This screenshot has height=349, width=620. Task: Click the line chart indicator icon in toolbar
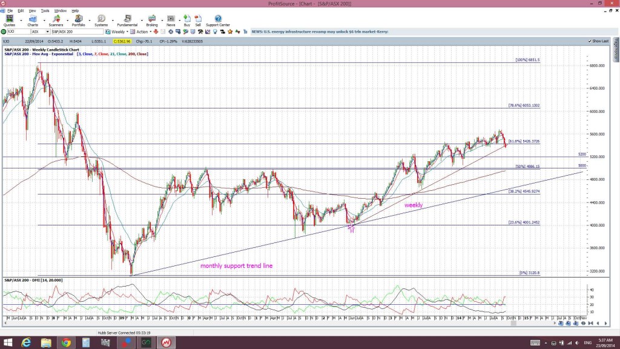tap(208, 32)
